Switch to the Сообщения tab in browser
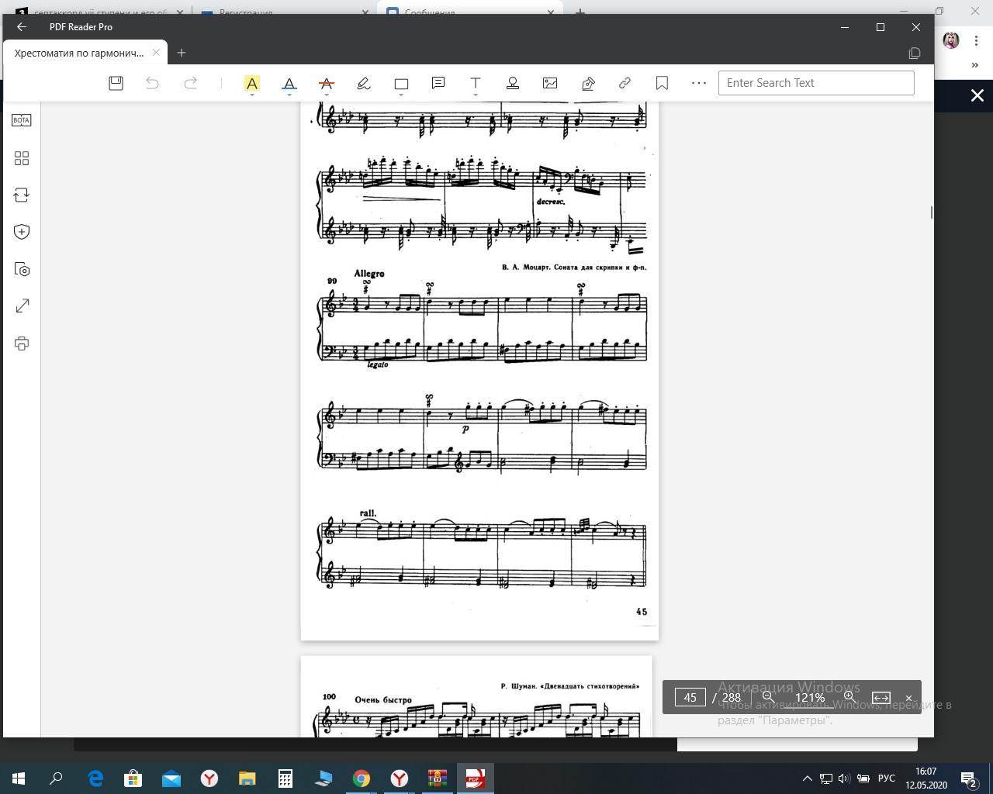This screenshot has width=993, height=794. click(x=469, y=11)
